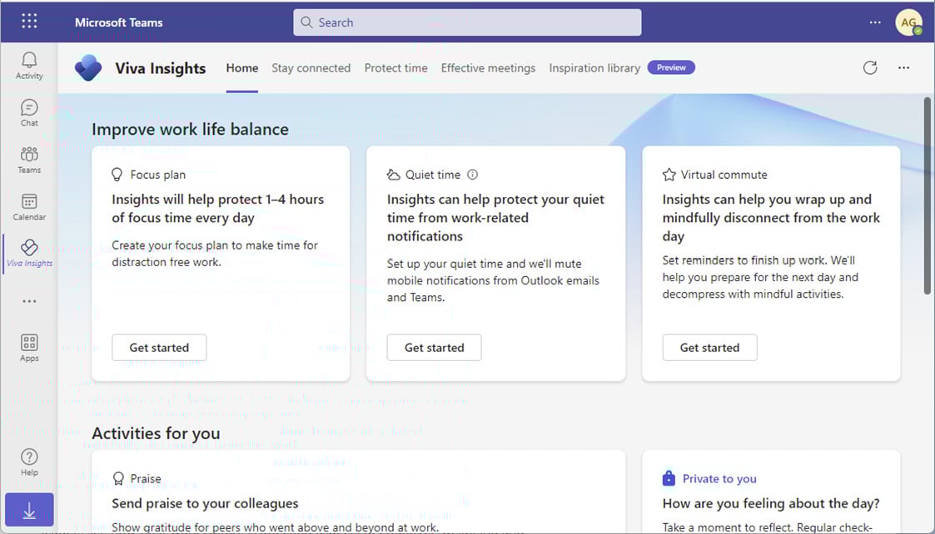Switch to the Protect time tab

[396, 68]
